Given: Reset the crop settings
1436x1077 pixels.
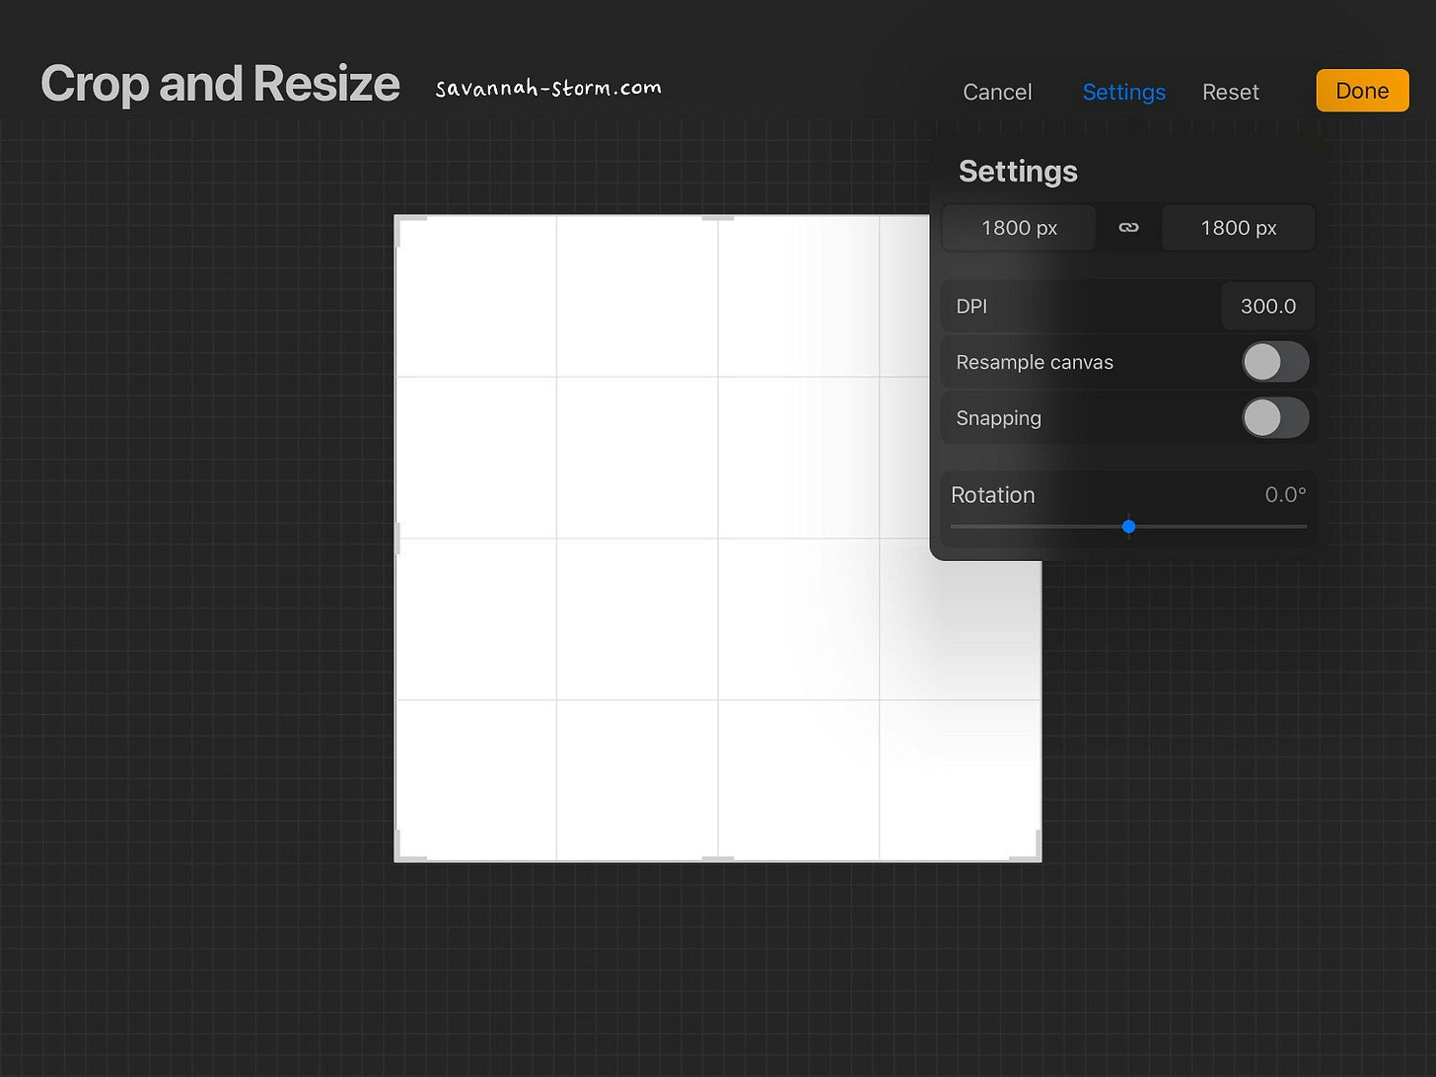Looking at the screenshot, I should (x=1230, y=91).
